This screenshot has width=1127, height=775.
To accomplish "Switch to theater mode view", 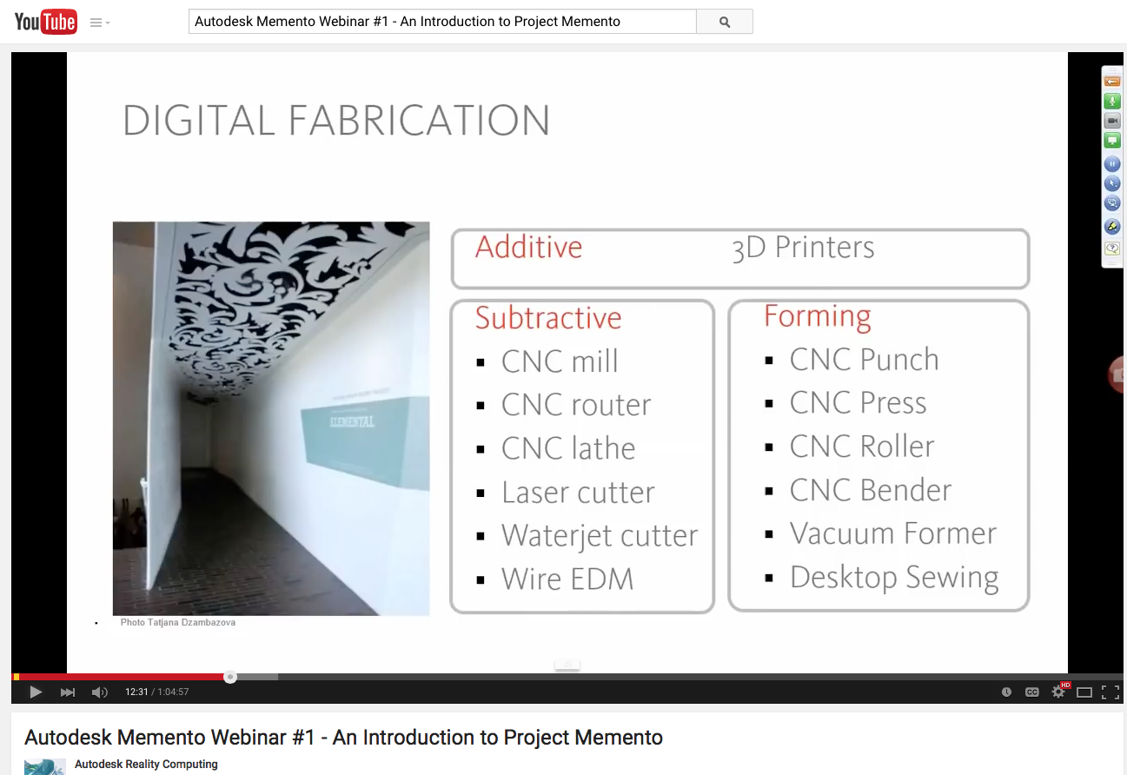I will click(x=1084, y=692).
